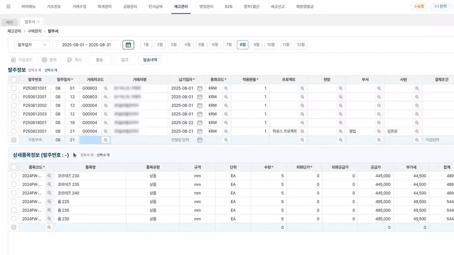
Task: Open the 회계관리 top menu
Action: pos(104,7)
